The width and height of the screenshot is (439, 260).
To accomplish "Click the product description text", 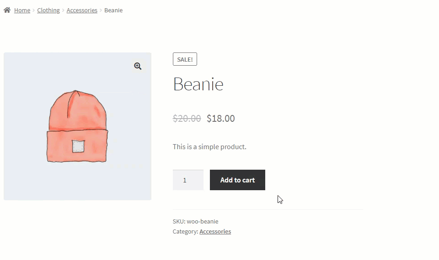I will point(209,147).
